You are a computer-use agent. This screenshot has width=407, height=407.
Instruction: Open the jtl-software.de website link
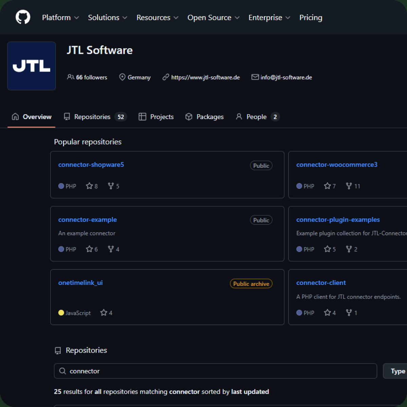[206, 77]
